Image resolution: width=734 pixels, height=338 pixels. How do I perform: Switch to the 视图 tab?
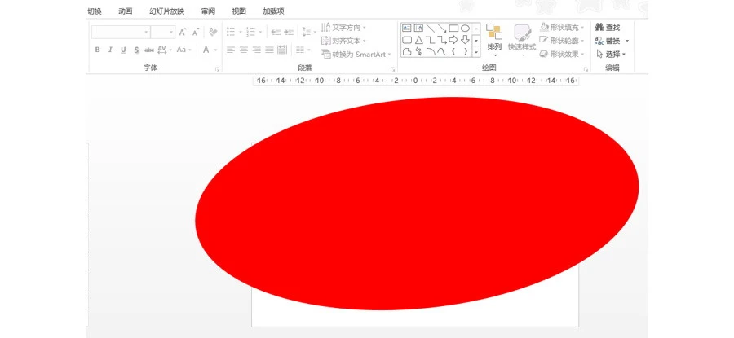238,11
